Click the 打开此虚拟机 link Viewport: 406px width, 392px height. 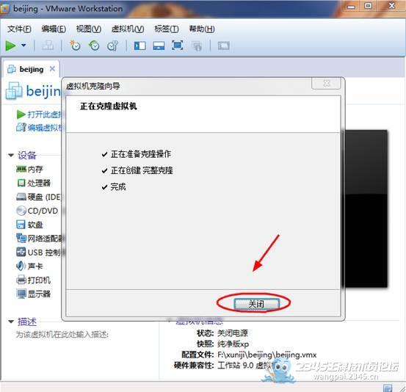coord(44,115)
